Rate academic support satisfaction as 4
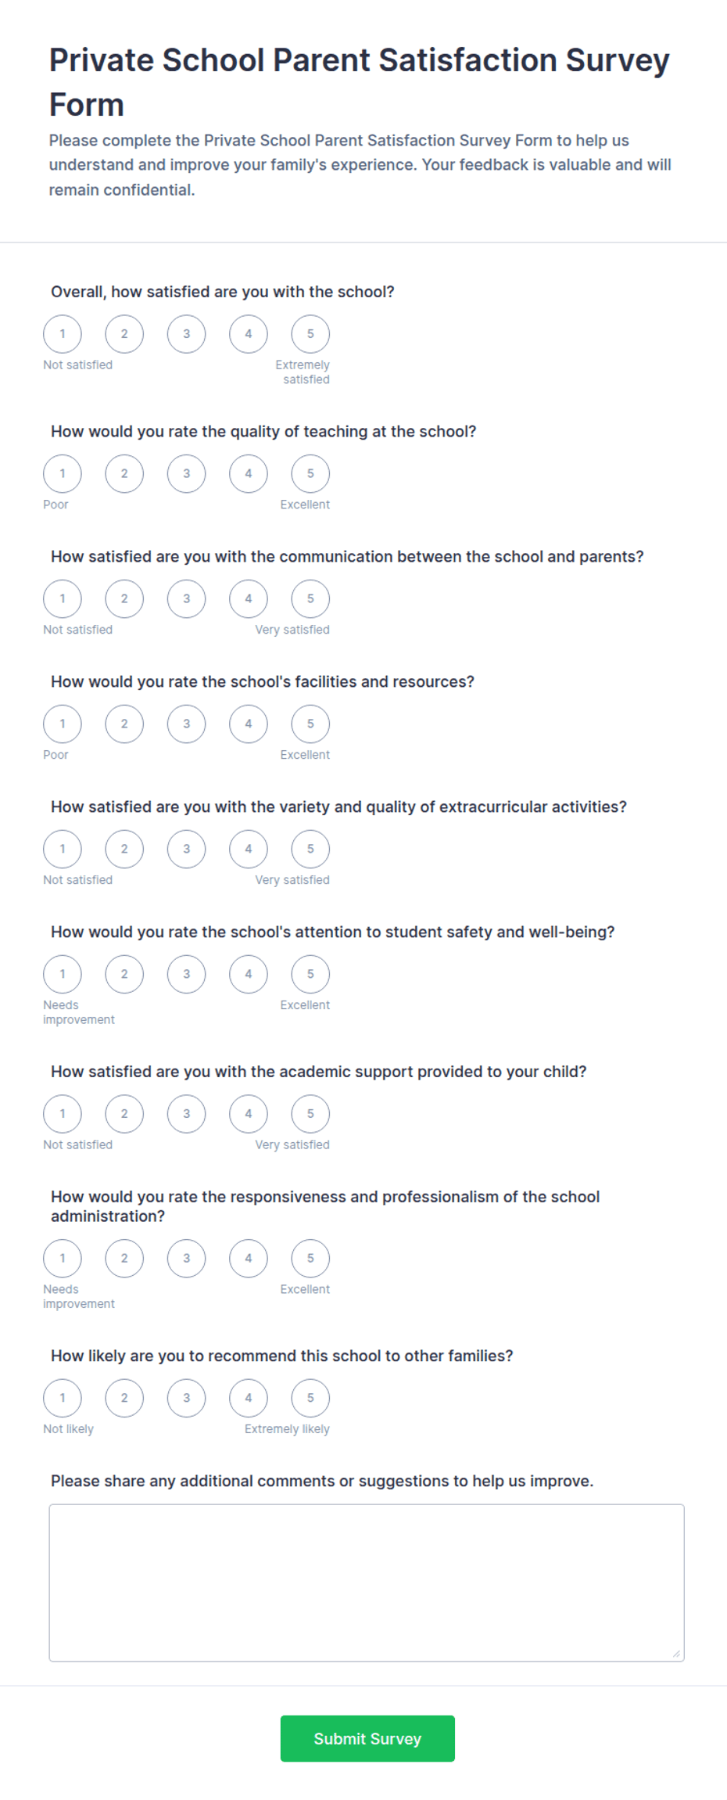Viewport: 727px width, 1800px height. 249,1114
